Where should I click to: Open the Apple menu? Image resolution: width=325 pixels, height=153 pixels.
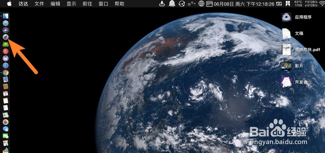pos(9,4)
